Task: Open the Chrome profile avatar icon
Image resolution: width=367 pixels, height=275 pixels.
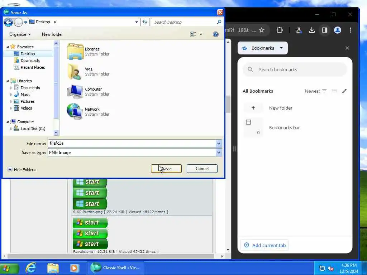Action: [x=337, y=30]
